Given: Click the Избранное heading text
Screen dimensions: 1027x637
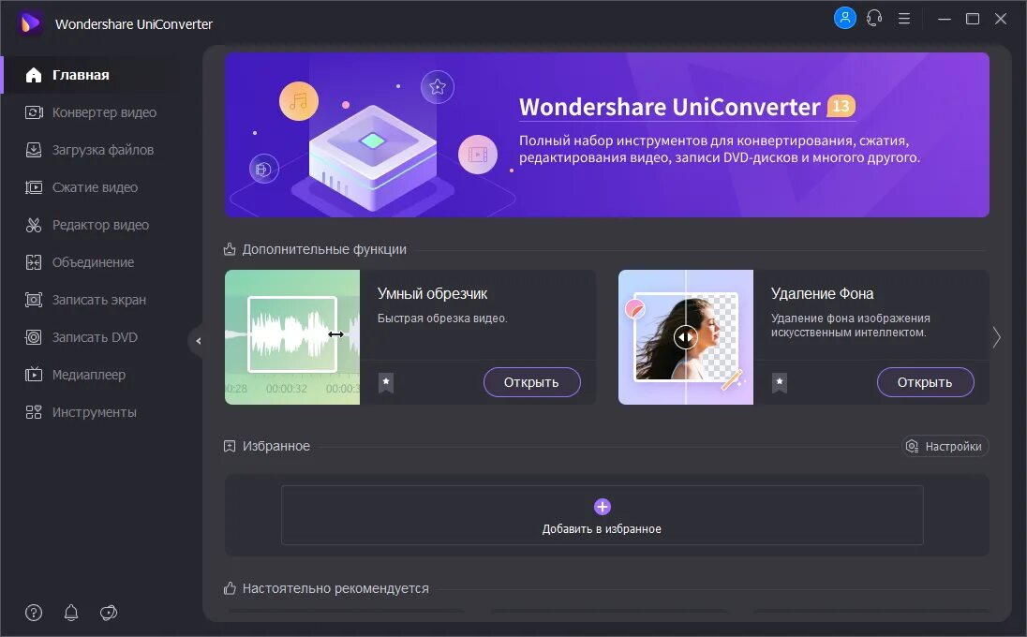Looking at the screenshot, I should tap(275, 447).
